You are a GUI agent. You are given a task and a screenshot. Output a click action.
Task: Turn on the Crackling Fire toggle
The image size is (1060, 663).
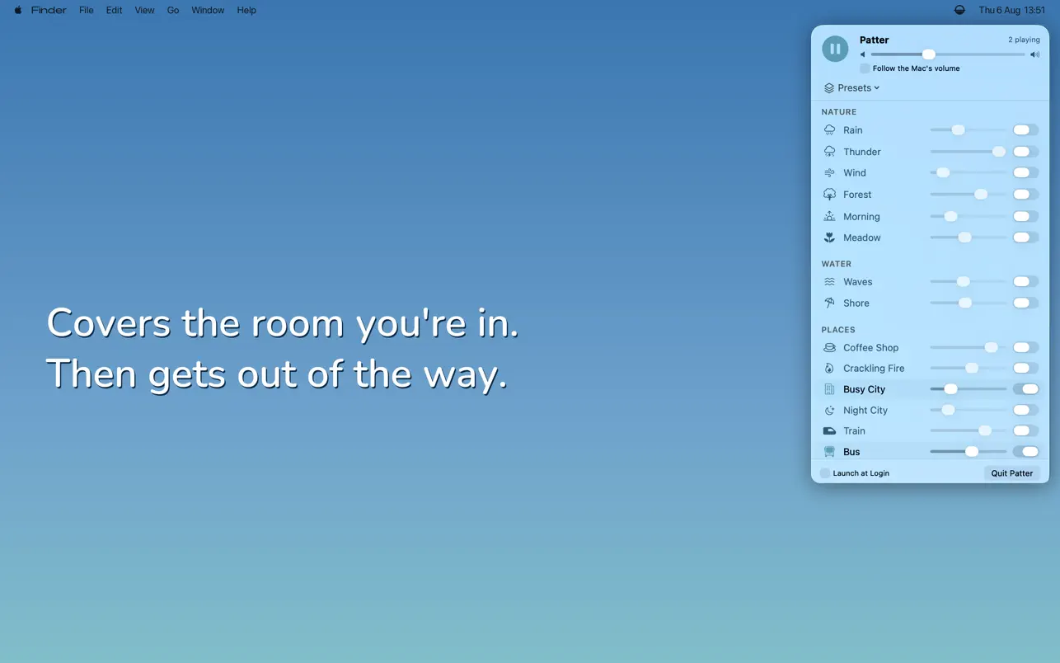click(x=1025, y=369)
